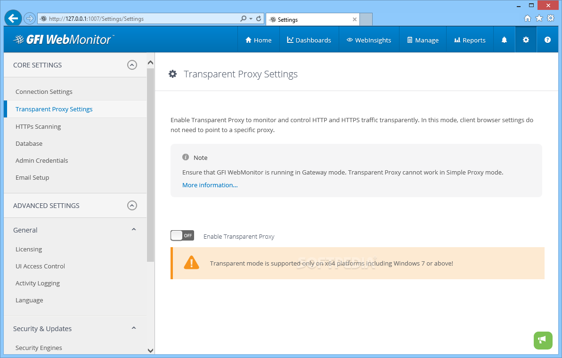Open the WebInsights menu
Screen dimensions: 562x358
[x=369, y=40]
